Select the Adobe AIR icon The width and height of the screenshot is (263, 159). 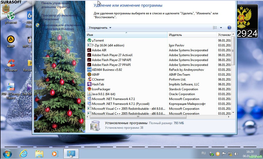(x=89, y=50)
